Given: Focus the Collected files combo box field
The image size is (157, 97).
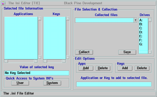Looking at the screenshot, I should click(105, 20).
